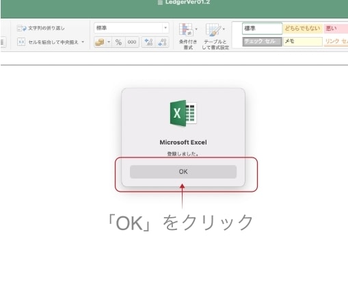348x291 pixels.
Task: Open the currency format dropdown arrow
Action: point(109,42)
